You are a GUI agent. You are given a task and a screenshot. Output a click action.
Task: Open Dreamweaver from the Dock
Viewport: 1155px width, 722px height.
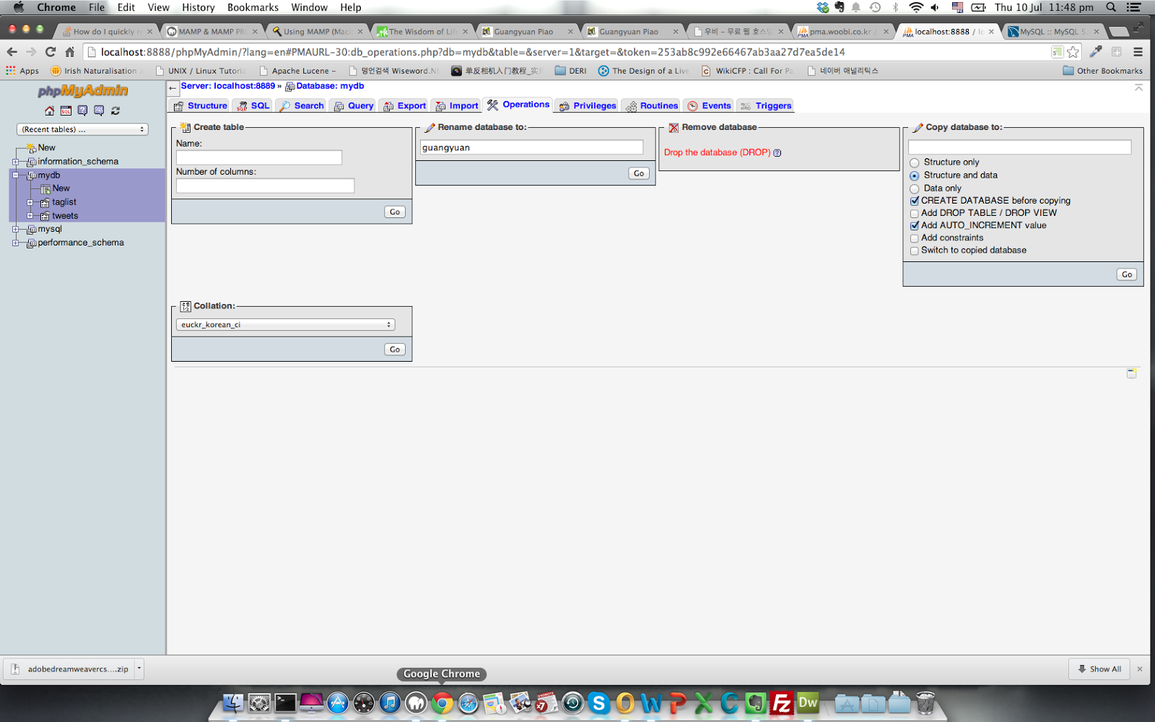point(808,702)
